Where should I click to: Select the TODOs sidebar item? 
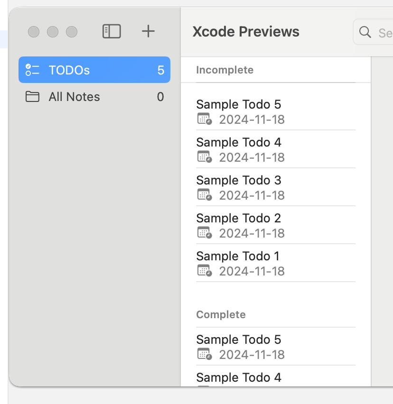(69, 70)
